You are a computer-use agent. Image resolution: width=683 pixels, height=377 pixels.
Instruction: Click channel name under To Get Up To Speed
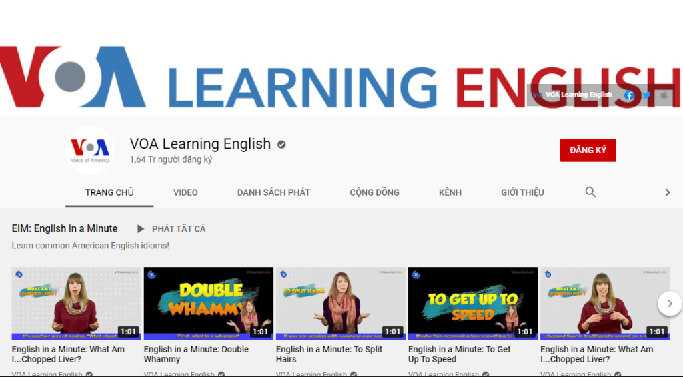[x=444, y=374]
